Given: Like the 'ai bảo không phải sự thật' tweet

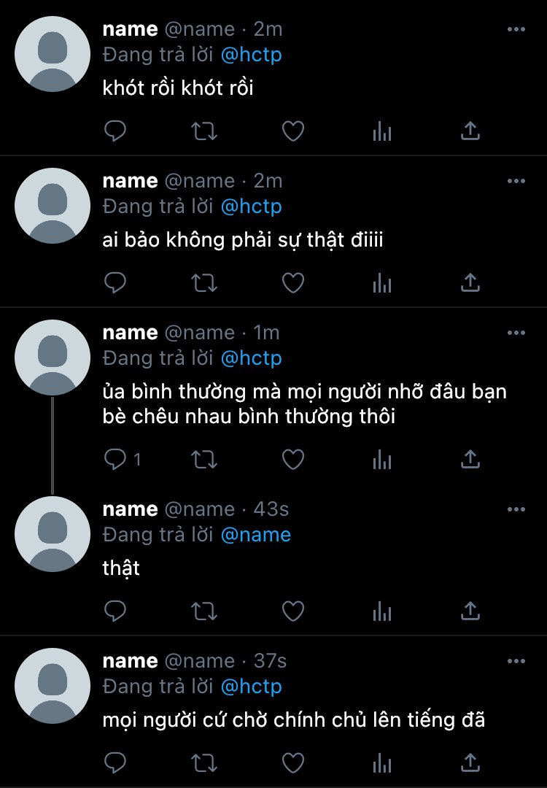Looking at the screenshot, I should coord(293,283).
